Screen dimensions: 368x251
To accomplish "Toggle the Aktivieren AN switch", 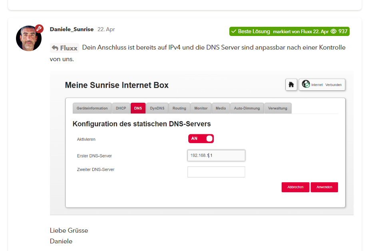I will click(x=201, y=139).
